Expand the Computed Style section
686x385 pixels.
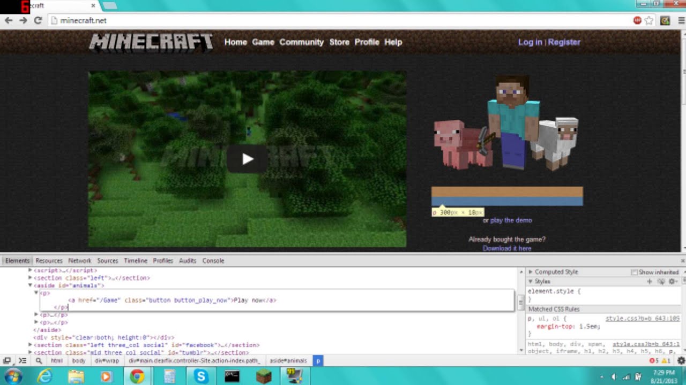[x=531, y=272]
